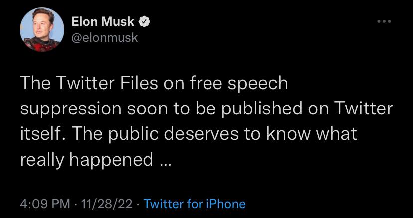413x218 pixels.
Task: Click the Elon Musk display name
Action: [103, 21]
